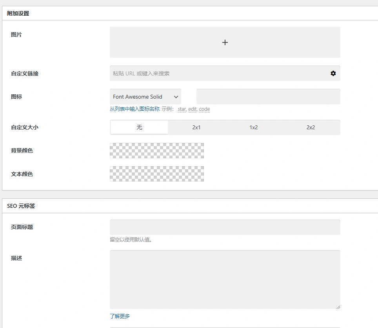Screen dimensions: 378x328
Task: Open the 文本颜色 color picker
Action: coord(156,174)
